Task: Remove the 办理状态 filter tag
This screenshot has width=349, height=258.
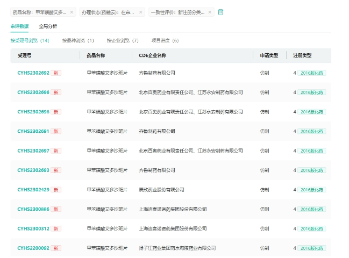Action: pyautogui.click(x=141, y=12)
